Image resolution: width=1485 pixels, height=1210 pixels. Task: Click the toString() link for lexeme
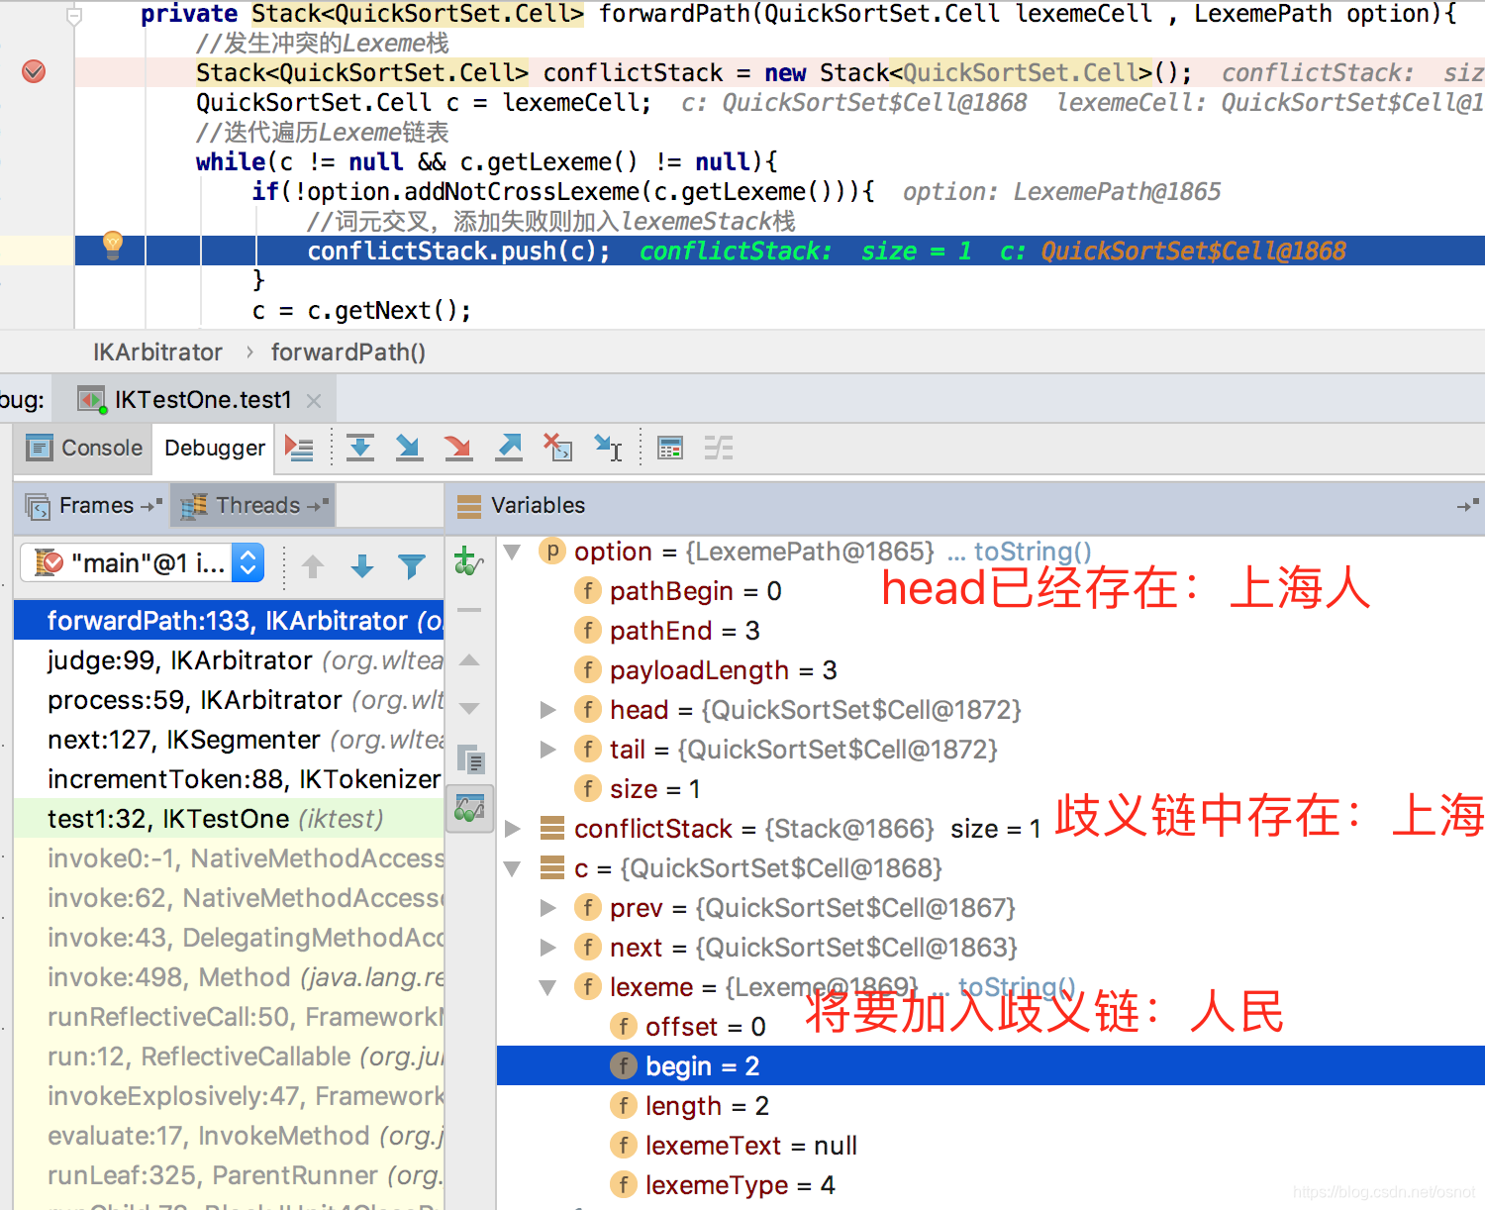pyautogui.click(x=1017, y=987)
